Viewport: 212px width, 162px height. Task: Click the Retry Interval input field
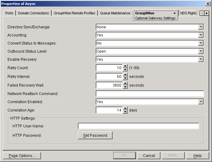[109, 77]
